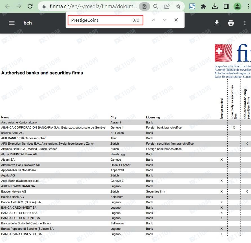Share this page via share icon
Image resolution: width=251 pixels, height=243 pixels.
(167, 6)
